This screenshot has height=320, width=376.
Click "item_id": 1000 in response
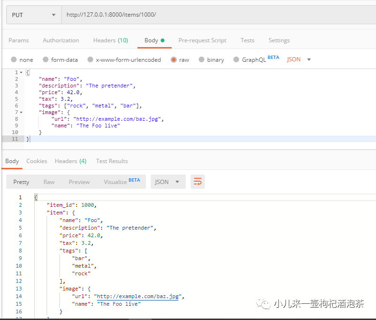click(71, 205)
